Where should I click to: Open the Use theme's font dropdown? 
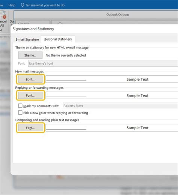coord(103,63)
